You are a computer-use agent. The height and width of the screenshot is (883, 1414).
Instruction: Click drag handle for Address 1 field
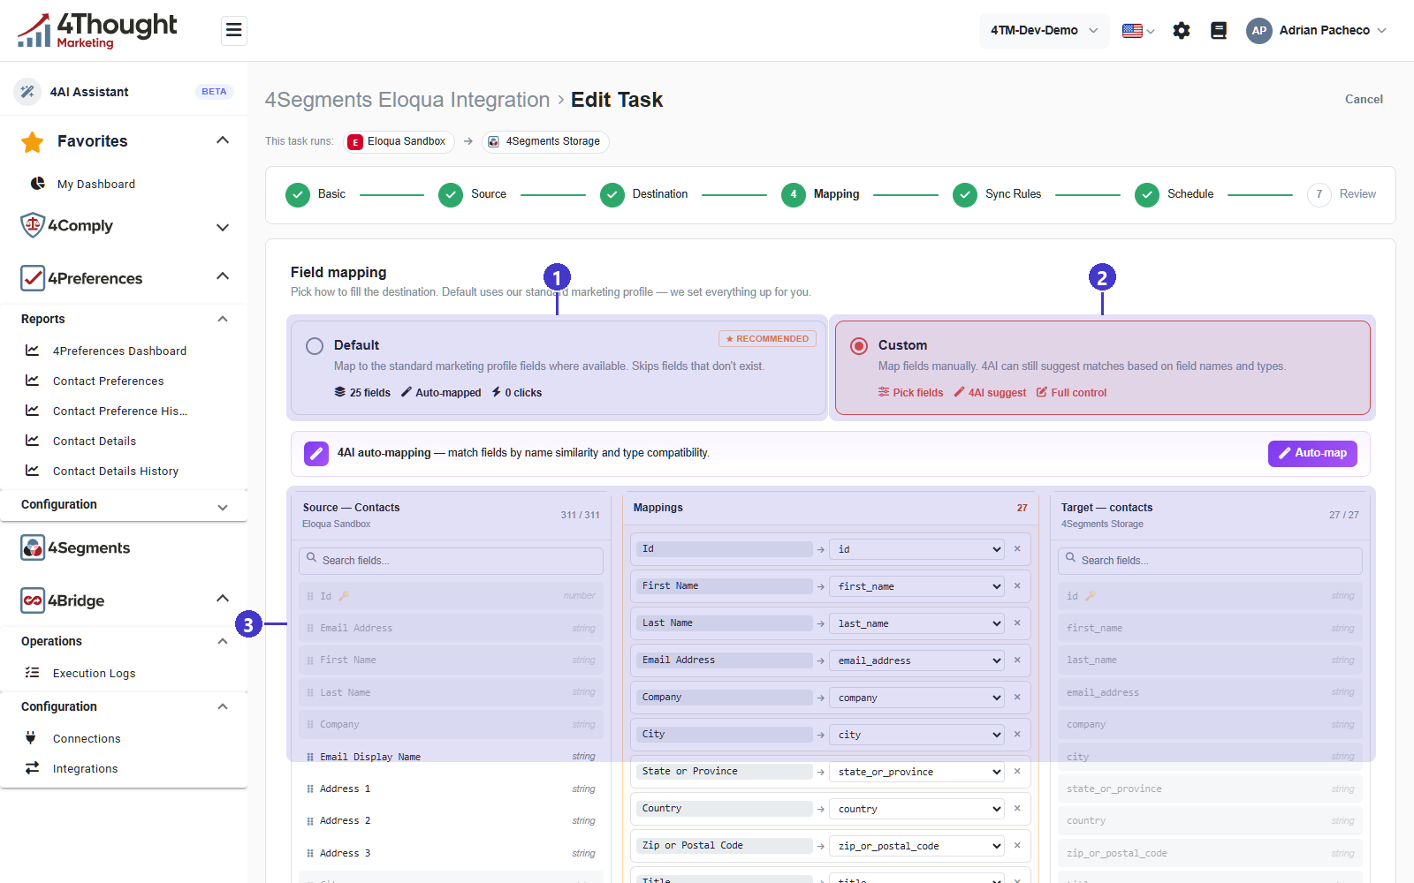click(x=310, y=789)
